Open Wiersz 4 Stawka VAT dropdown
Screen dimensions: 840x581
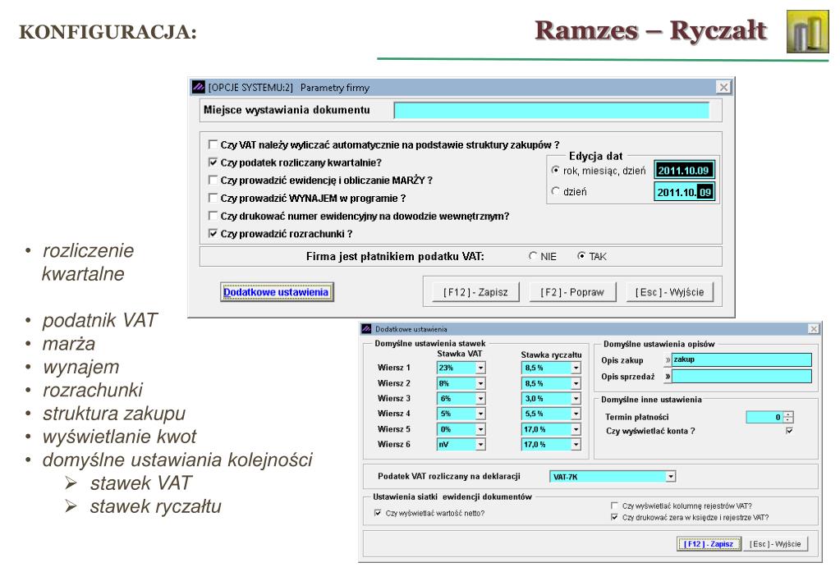(x=480, y=414)
